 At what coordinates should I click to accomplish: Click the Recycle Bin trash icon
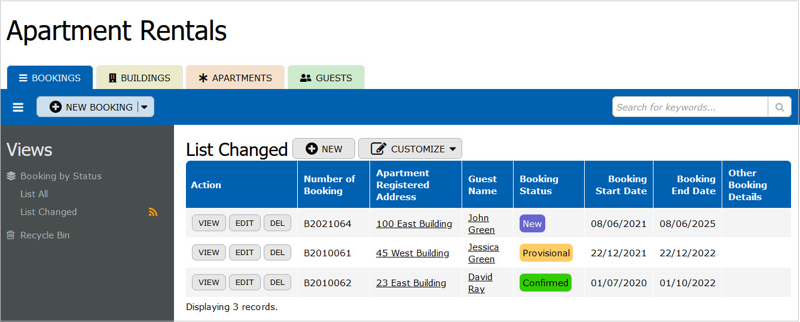pos(11,235)
